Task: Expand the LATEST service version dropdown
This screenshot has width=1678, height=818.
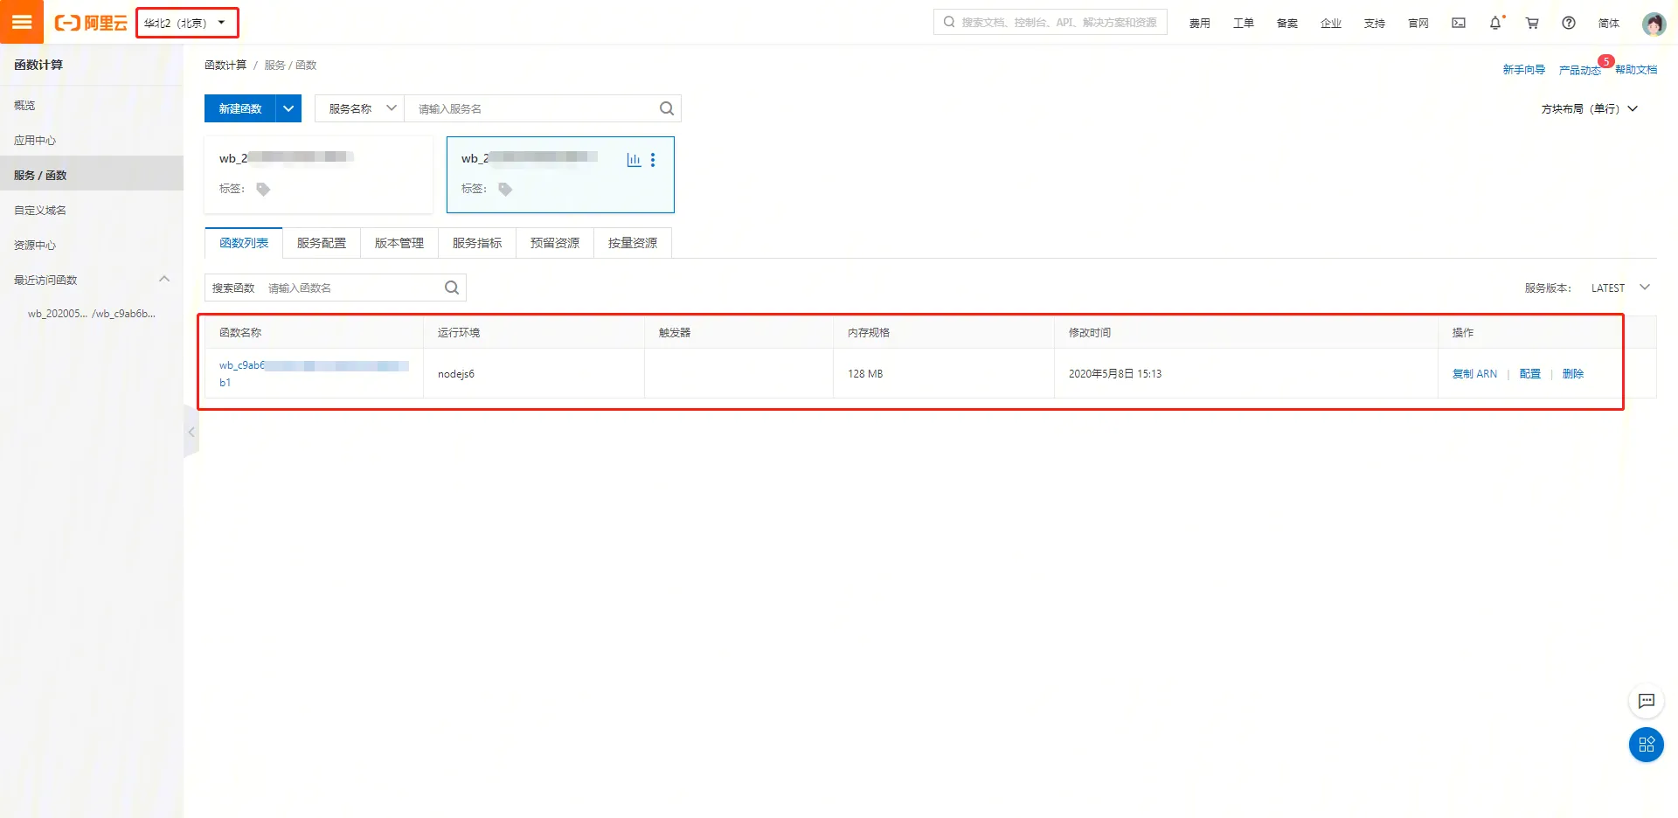Action: (1619, 288)
